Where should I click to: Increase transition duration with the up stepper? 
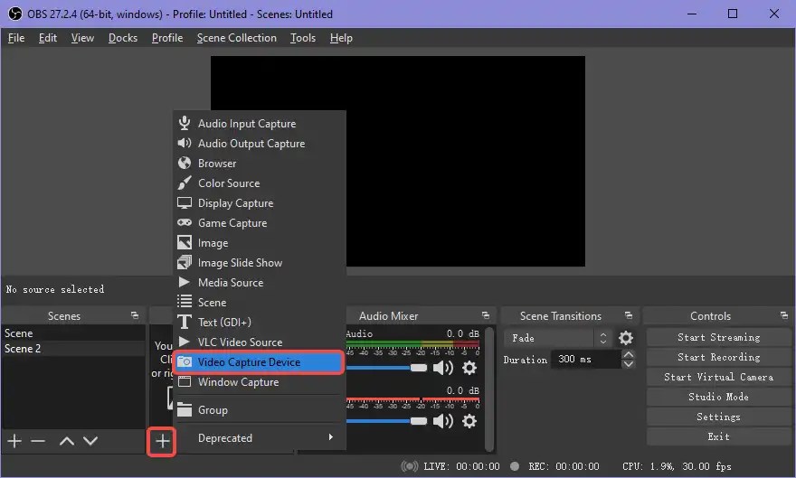coord(629,354)
